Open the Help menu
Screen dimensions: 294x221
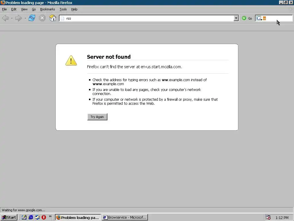tap(74, 9)
